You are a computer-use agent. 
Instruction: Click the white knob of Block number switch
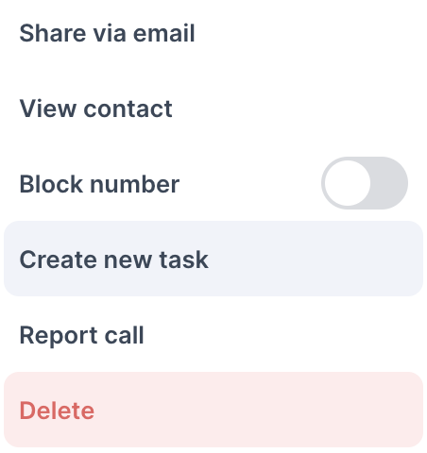(x=348, y=183)
